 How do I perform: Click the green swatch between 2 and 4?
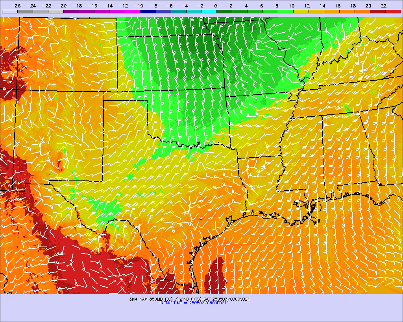point(240,11)
